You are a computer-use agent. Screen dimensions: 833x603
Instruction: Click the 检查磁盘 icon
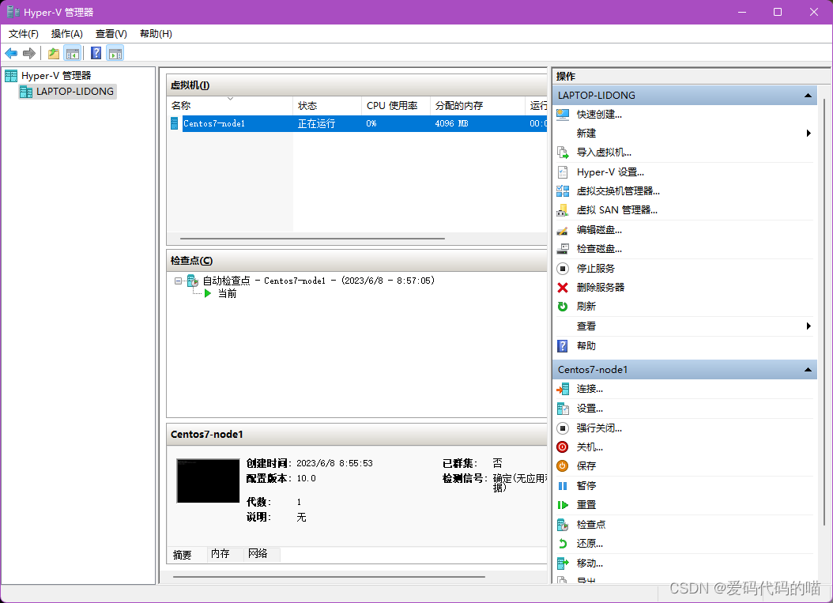(563, 249)
